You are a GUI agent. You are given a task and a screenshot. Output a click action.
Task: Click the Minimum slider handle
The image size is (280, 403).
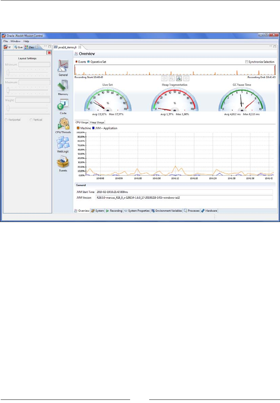point(8,73)
